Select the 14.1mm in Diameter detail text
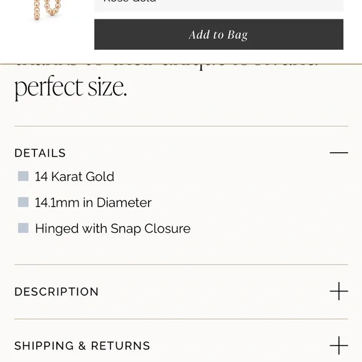362x362 pixels. pyautogui.click(x=93, y=202)
